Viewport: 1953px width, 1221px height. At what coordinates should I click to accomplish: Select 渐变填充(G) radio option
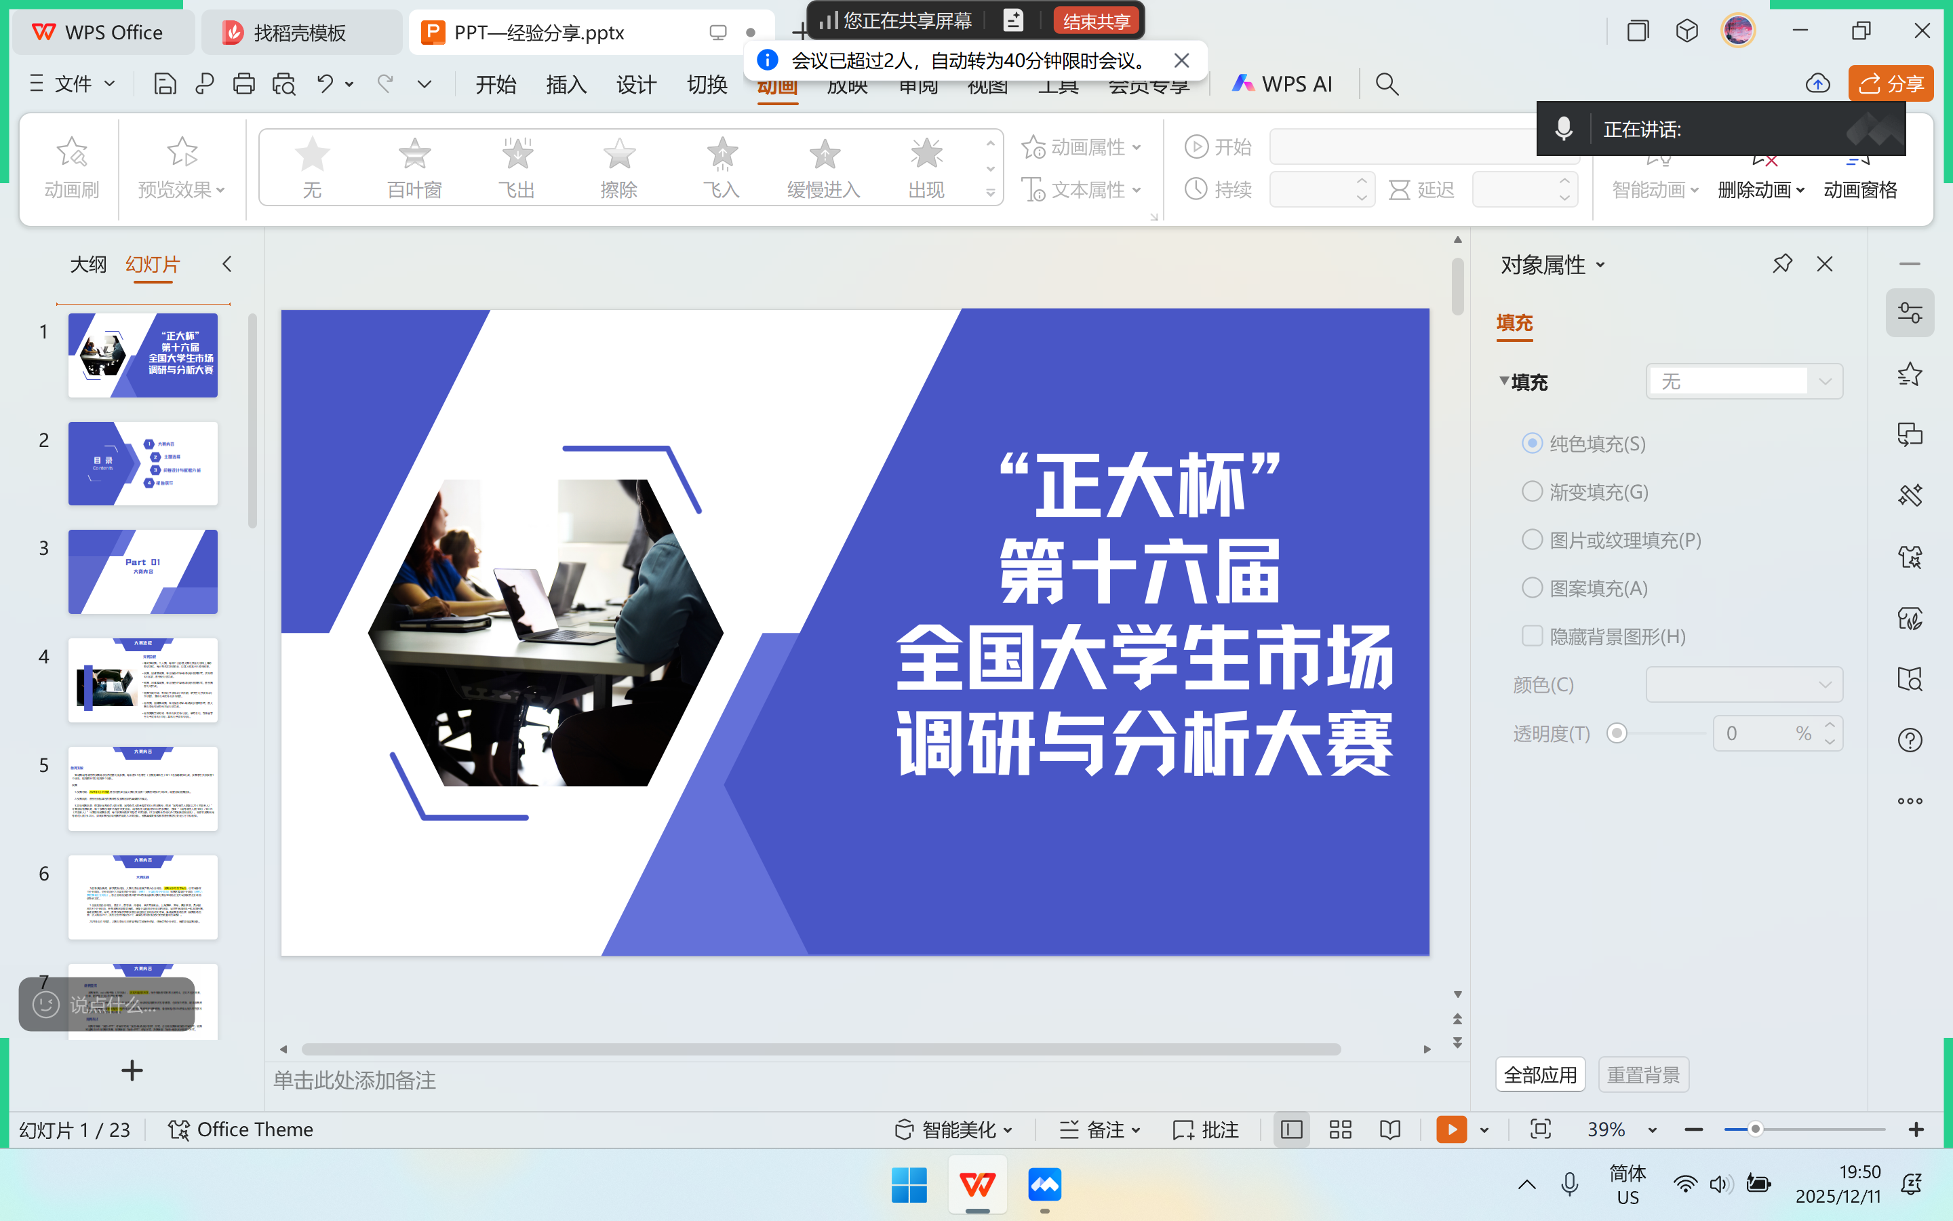click(1532, 492)
